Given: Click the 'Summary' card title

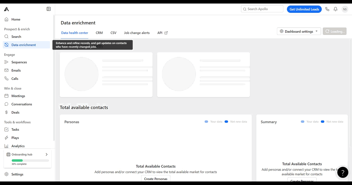Looking at the screenshot, I should [x=269, y=122].
